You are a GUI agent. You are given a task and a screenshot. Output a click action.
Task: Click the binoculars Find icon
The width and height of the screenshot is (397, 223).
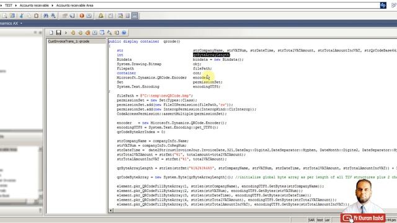pyautogui.click(x=46, y=15)
